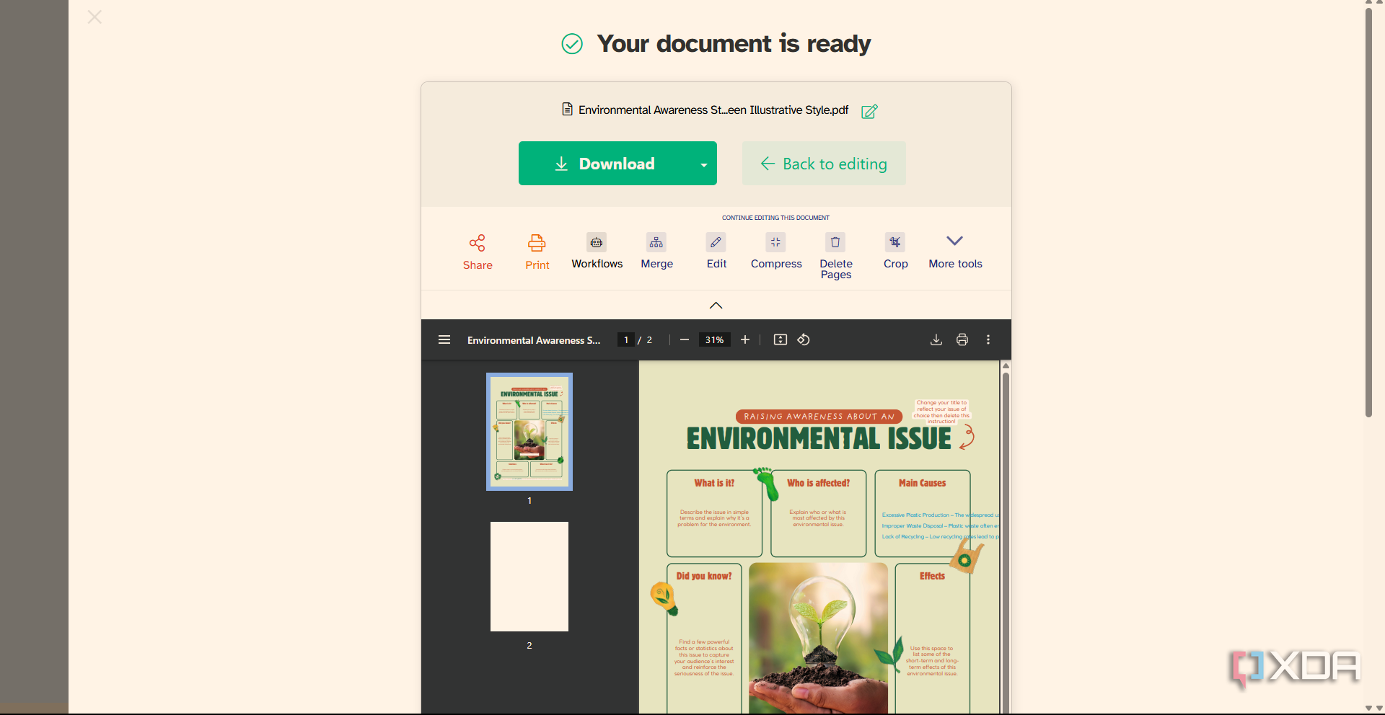Open the Workflows tool
This screenshot has width=1385, height=715.
(597, 251)
